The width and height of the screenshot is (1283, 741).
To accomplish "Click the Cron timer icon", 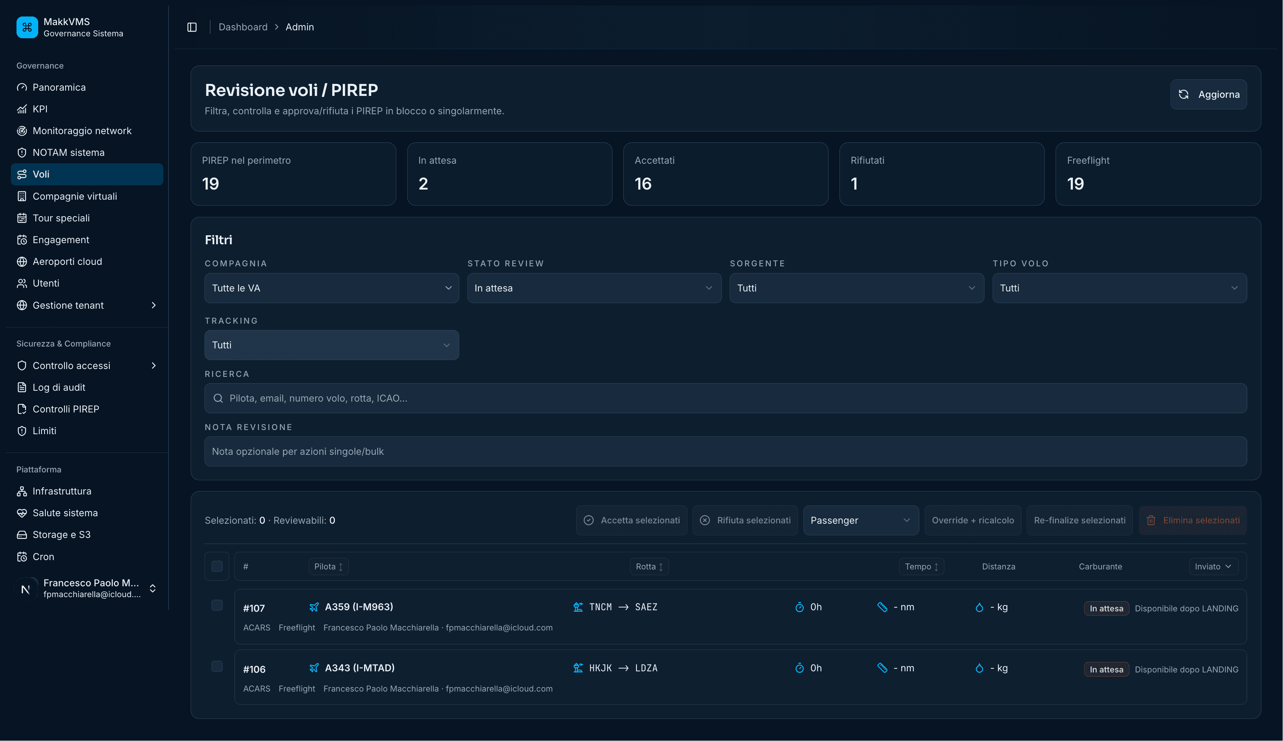I will [x=22, y=557].
